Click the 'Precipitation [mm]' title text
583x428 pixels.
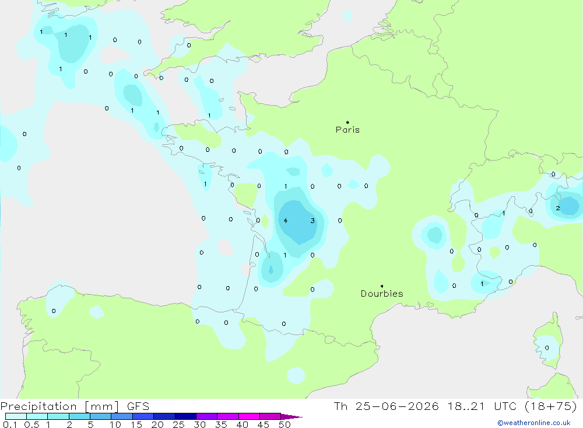point(59,406)
